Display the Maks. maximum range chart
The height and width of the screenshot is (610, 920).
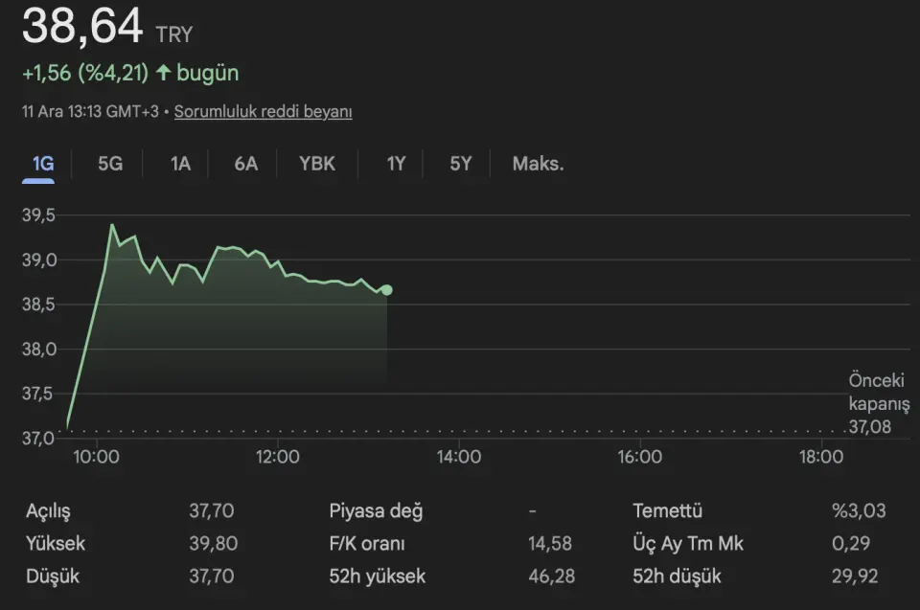pos(538,164)
